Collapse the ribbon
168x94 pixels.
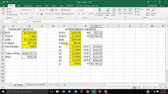pos(166,17)
